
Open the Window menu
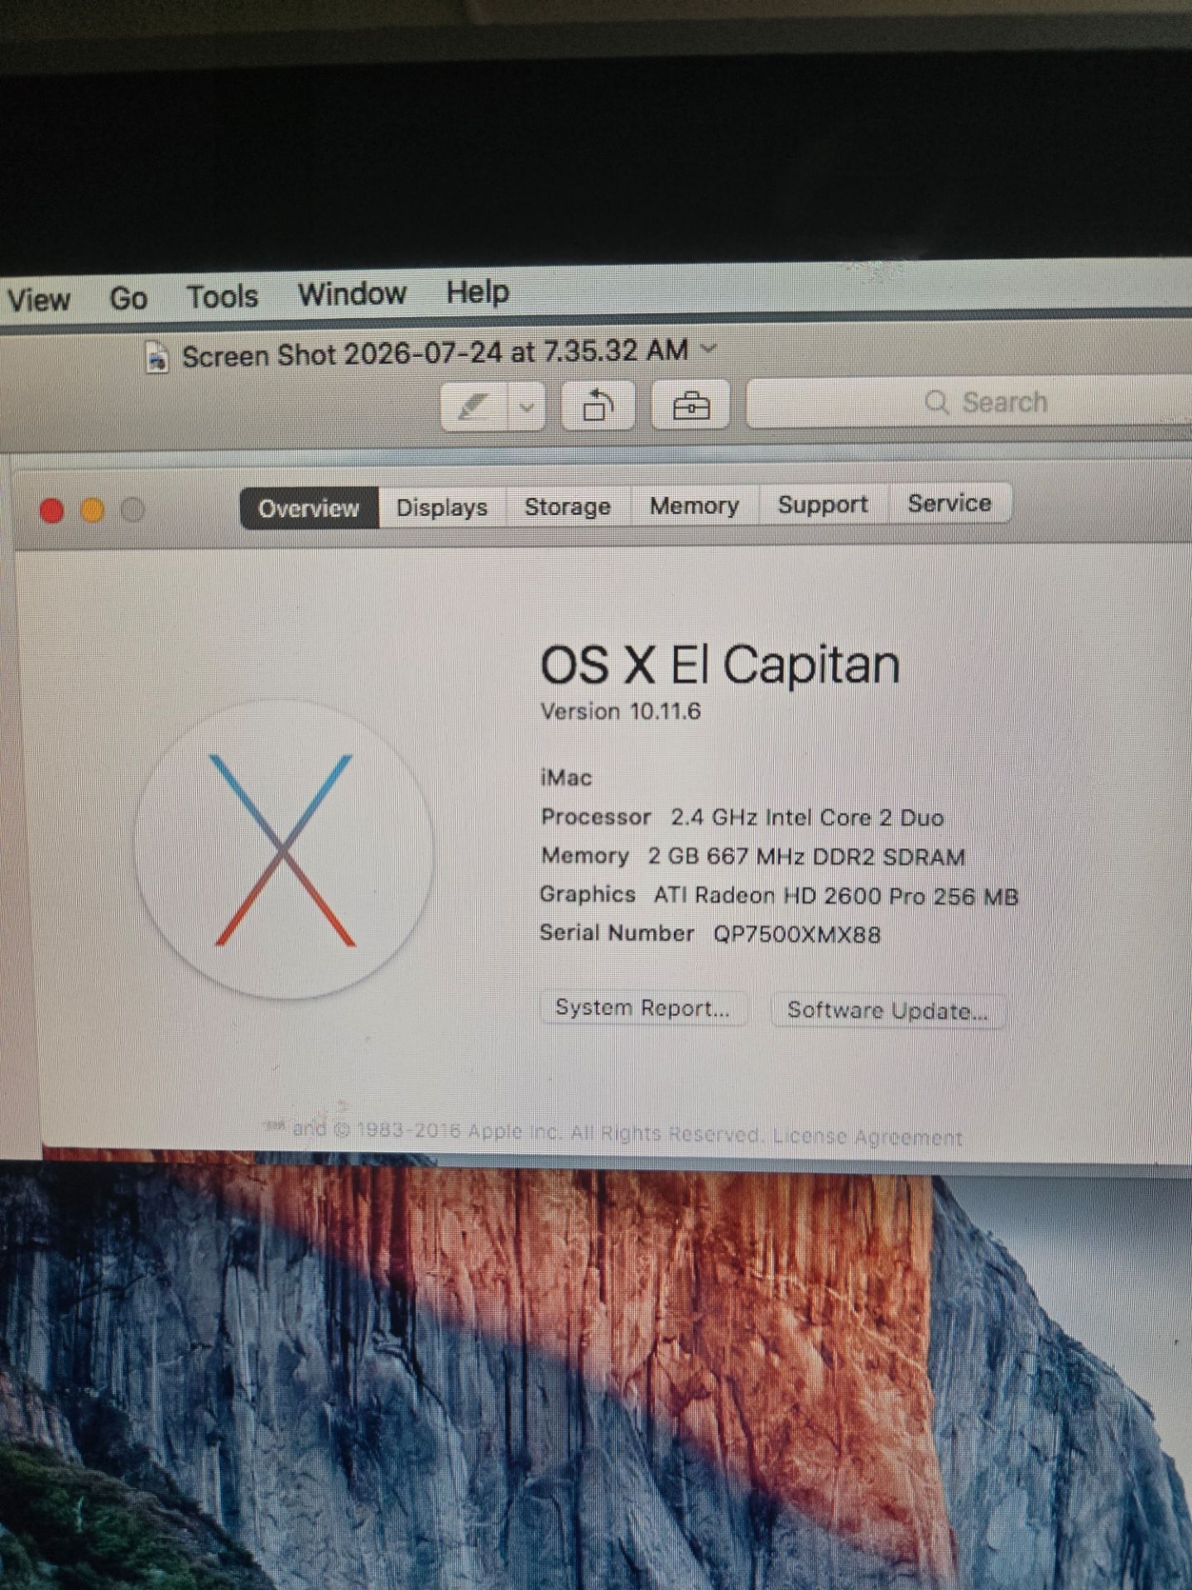pyautogui.click(x=353, y=294)
